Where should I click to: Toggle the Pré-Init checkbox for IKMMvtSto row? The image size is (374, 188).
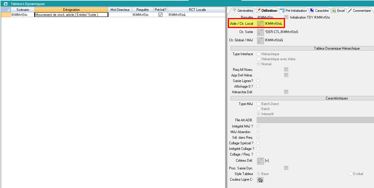point(161,14)
